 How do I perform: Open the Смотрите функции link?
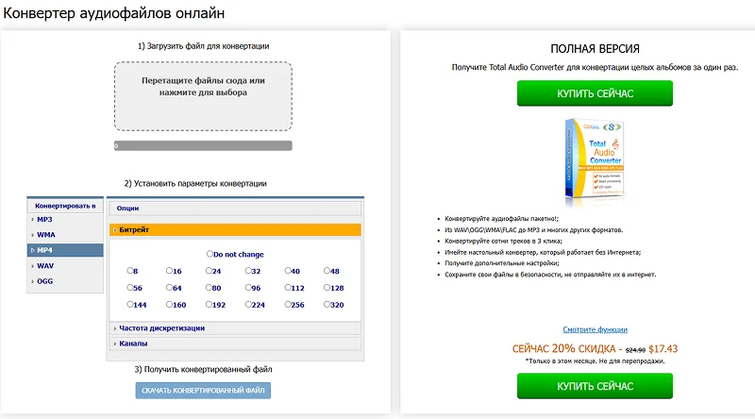pyautogui.click(x=595, y=329)
